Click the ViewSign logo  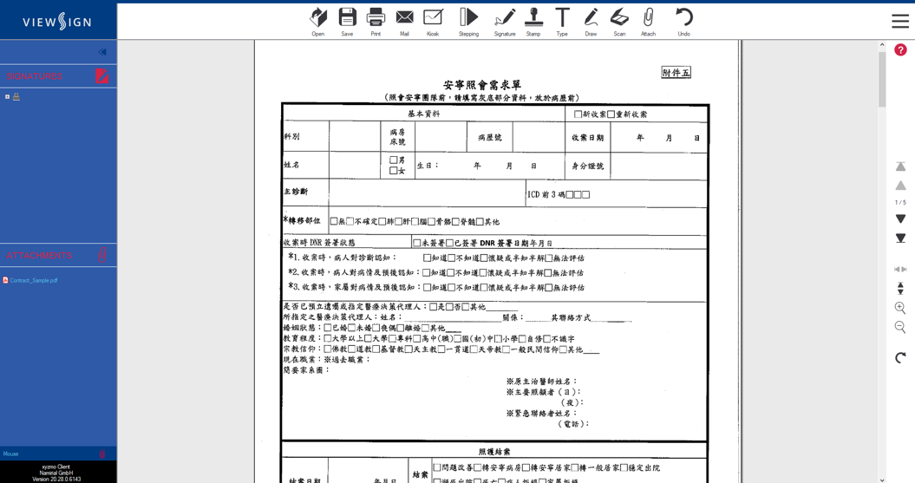click(x=57, y=23)
